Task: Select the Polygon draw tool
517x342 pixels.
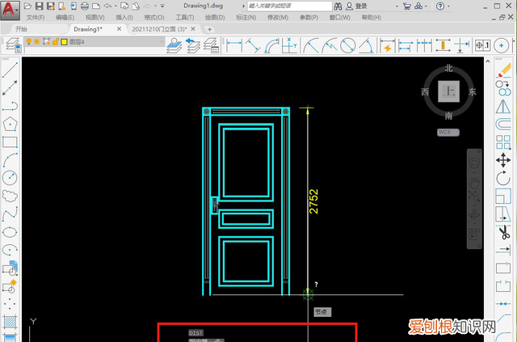Action: [x=10, y=125]
